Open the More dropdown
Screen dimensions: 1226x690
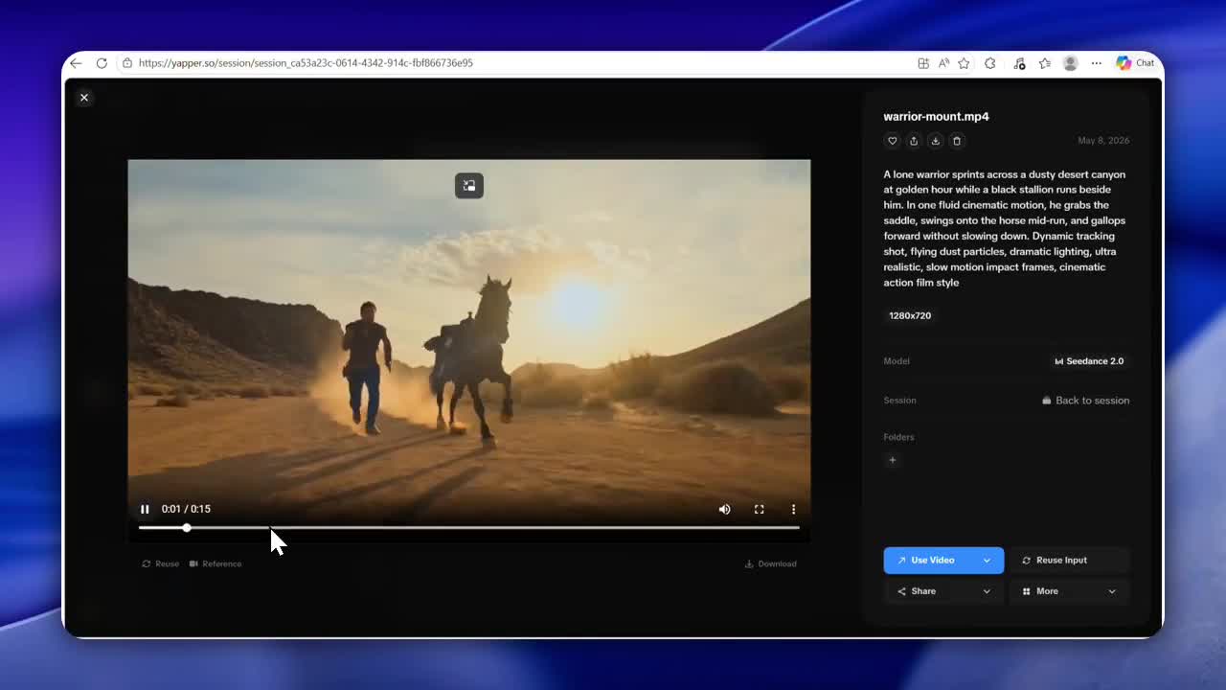coord(1070,591)
